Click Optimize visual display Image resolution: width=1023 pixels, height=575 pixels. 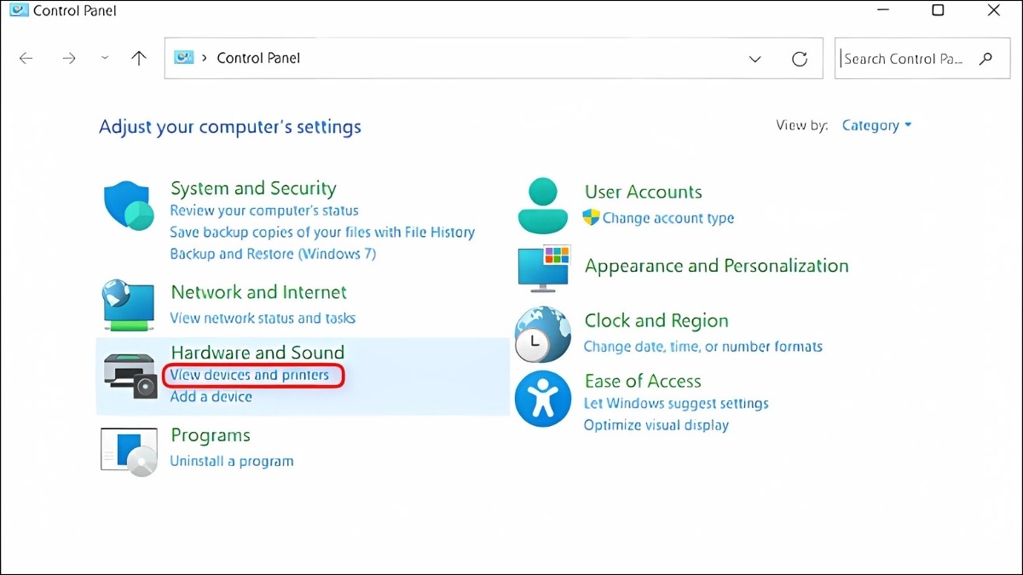[x=656, y=425]
